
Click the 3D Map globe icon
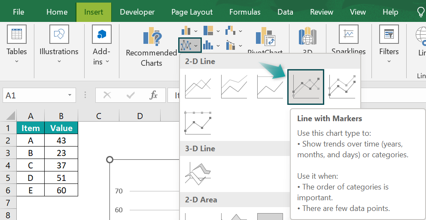pos(307,36)
